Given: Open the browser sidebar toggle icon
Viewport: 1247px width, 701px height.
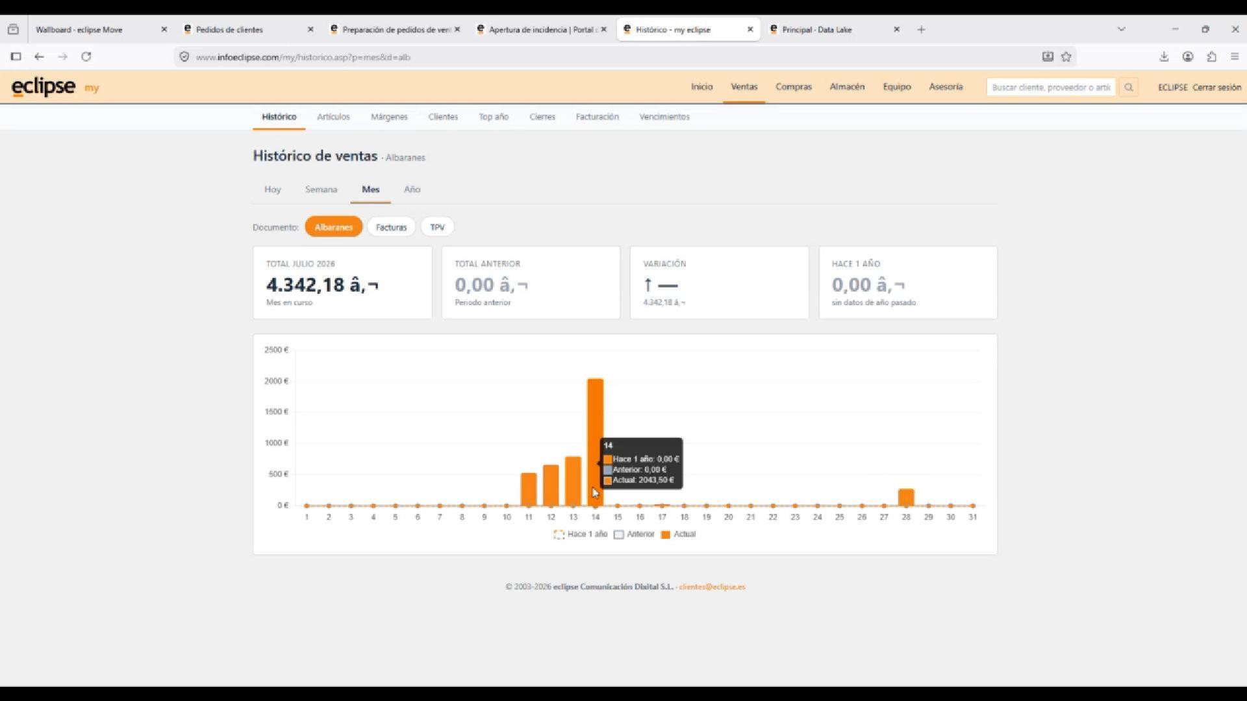Looking at the screenshot, I should 16,56.
